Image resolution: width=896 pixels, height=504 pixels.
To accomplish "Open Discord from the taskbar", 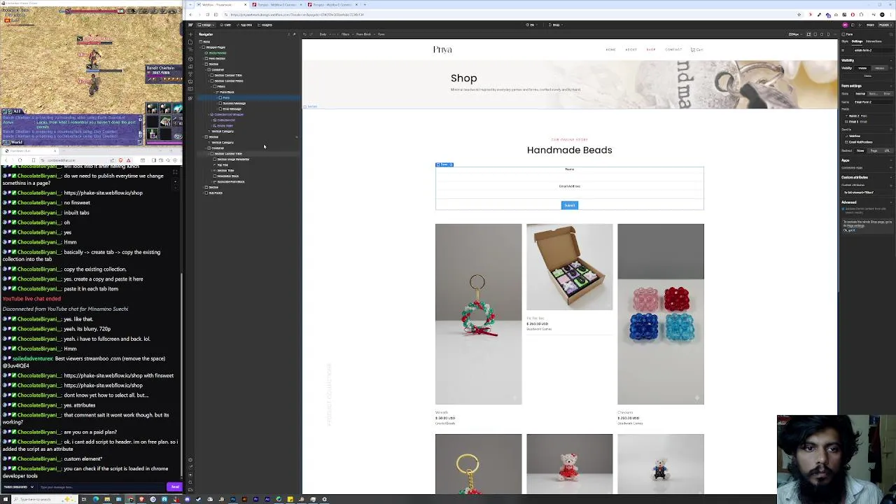I will pyautogui.click(x=187, y=499).
